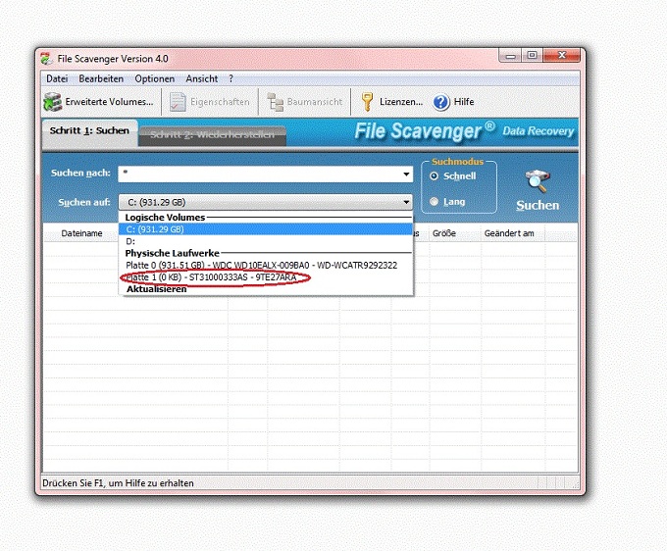Open the ? help menu
The image size is (667, 551).
click(231, 78)
